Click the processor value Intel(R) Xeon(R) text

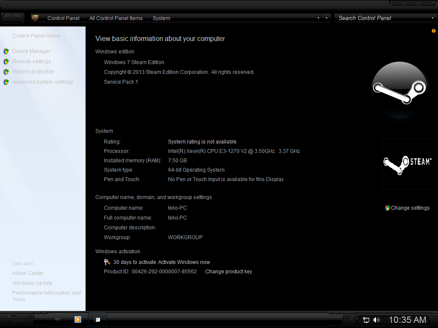click(234, 151)
